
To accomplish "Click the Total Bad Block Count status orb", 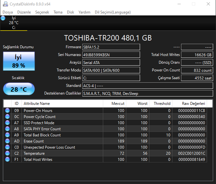I will point(7,135).
